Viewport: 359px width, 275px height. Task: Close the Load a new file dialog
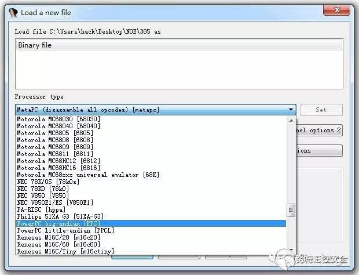coord(336,10)
